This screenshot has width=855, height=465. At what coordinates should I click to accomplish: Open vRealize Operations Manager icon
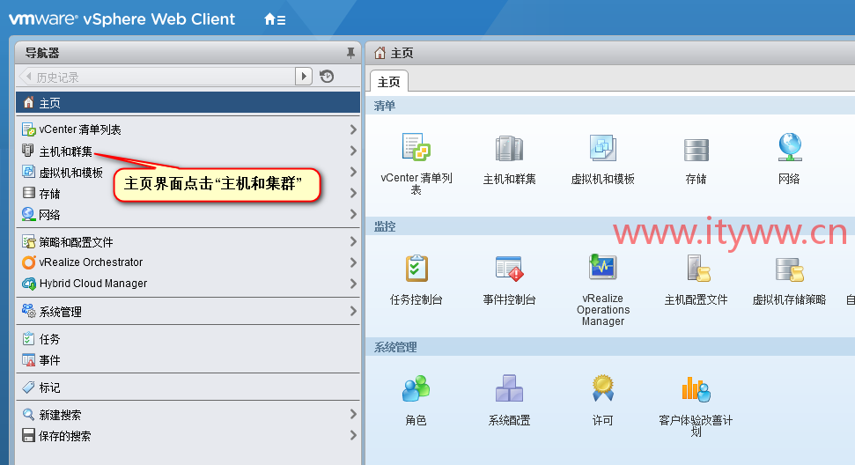602,267
